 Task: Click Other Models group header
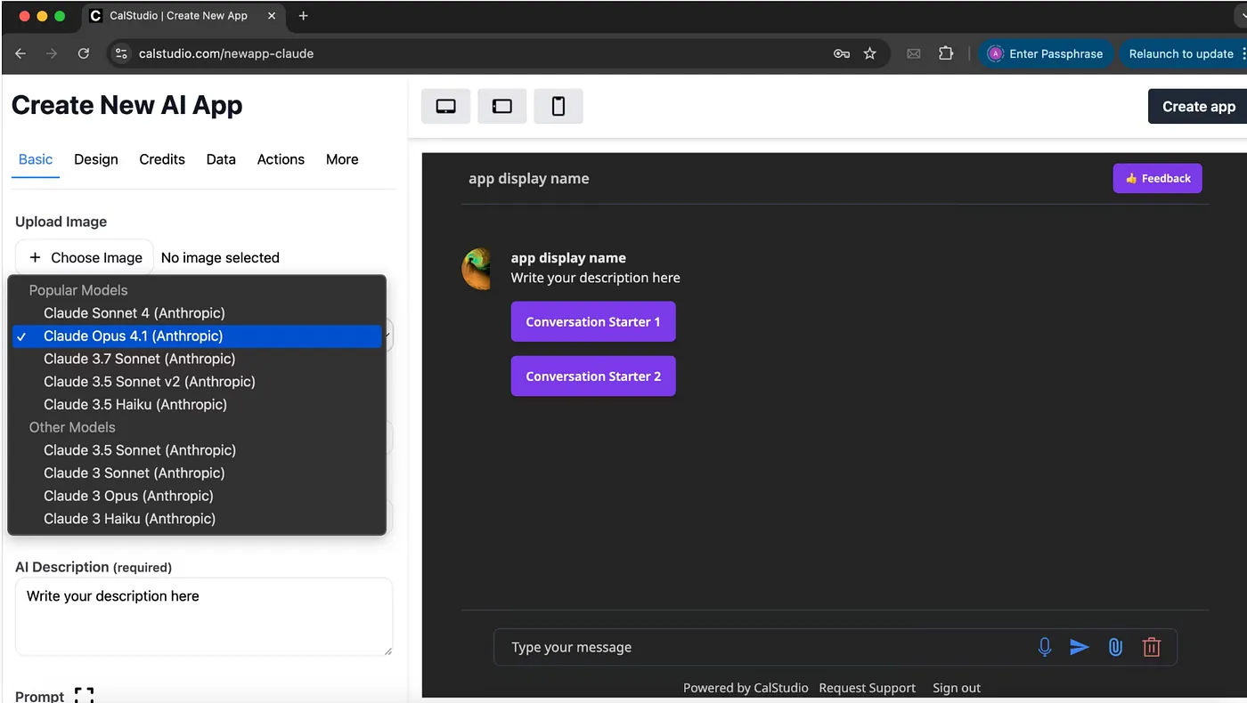[72, 427]
